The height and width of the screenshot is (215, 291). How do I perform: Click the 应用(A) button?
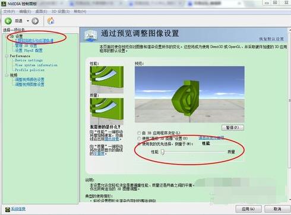(248, 209)
